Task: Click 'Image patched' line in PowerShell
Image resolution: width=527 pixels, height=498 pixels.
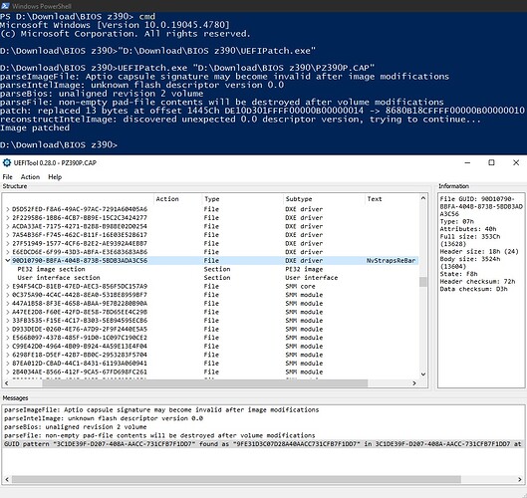Action: pyautogui.click(x=35, y=127)
